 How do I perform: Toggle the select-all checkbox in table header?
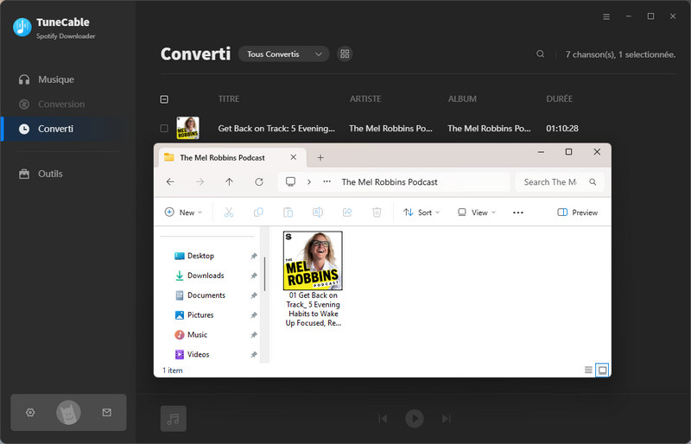coord(164,99)
